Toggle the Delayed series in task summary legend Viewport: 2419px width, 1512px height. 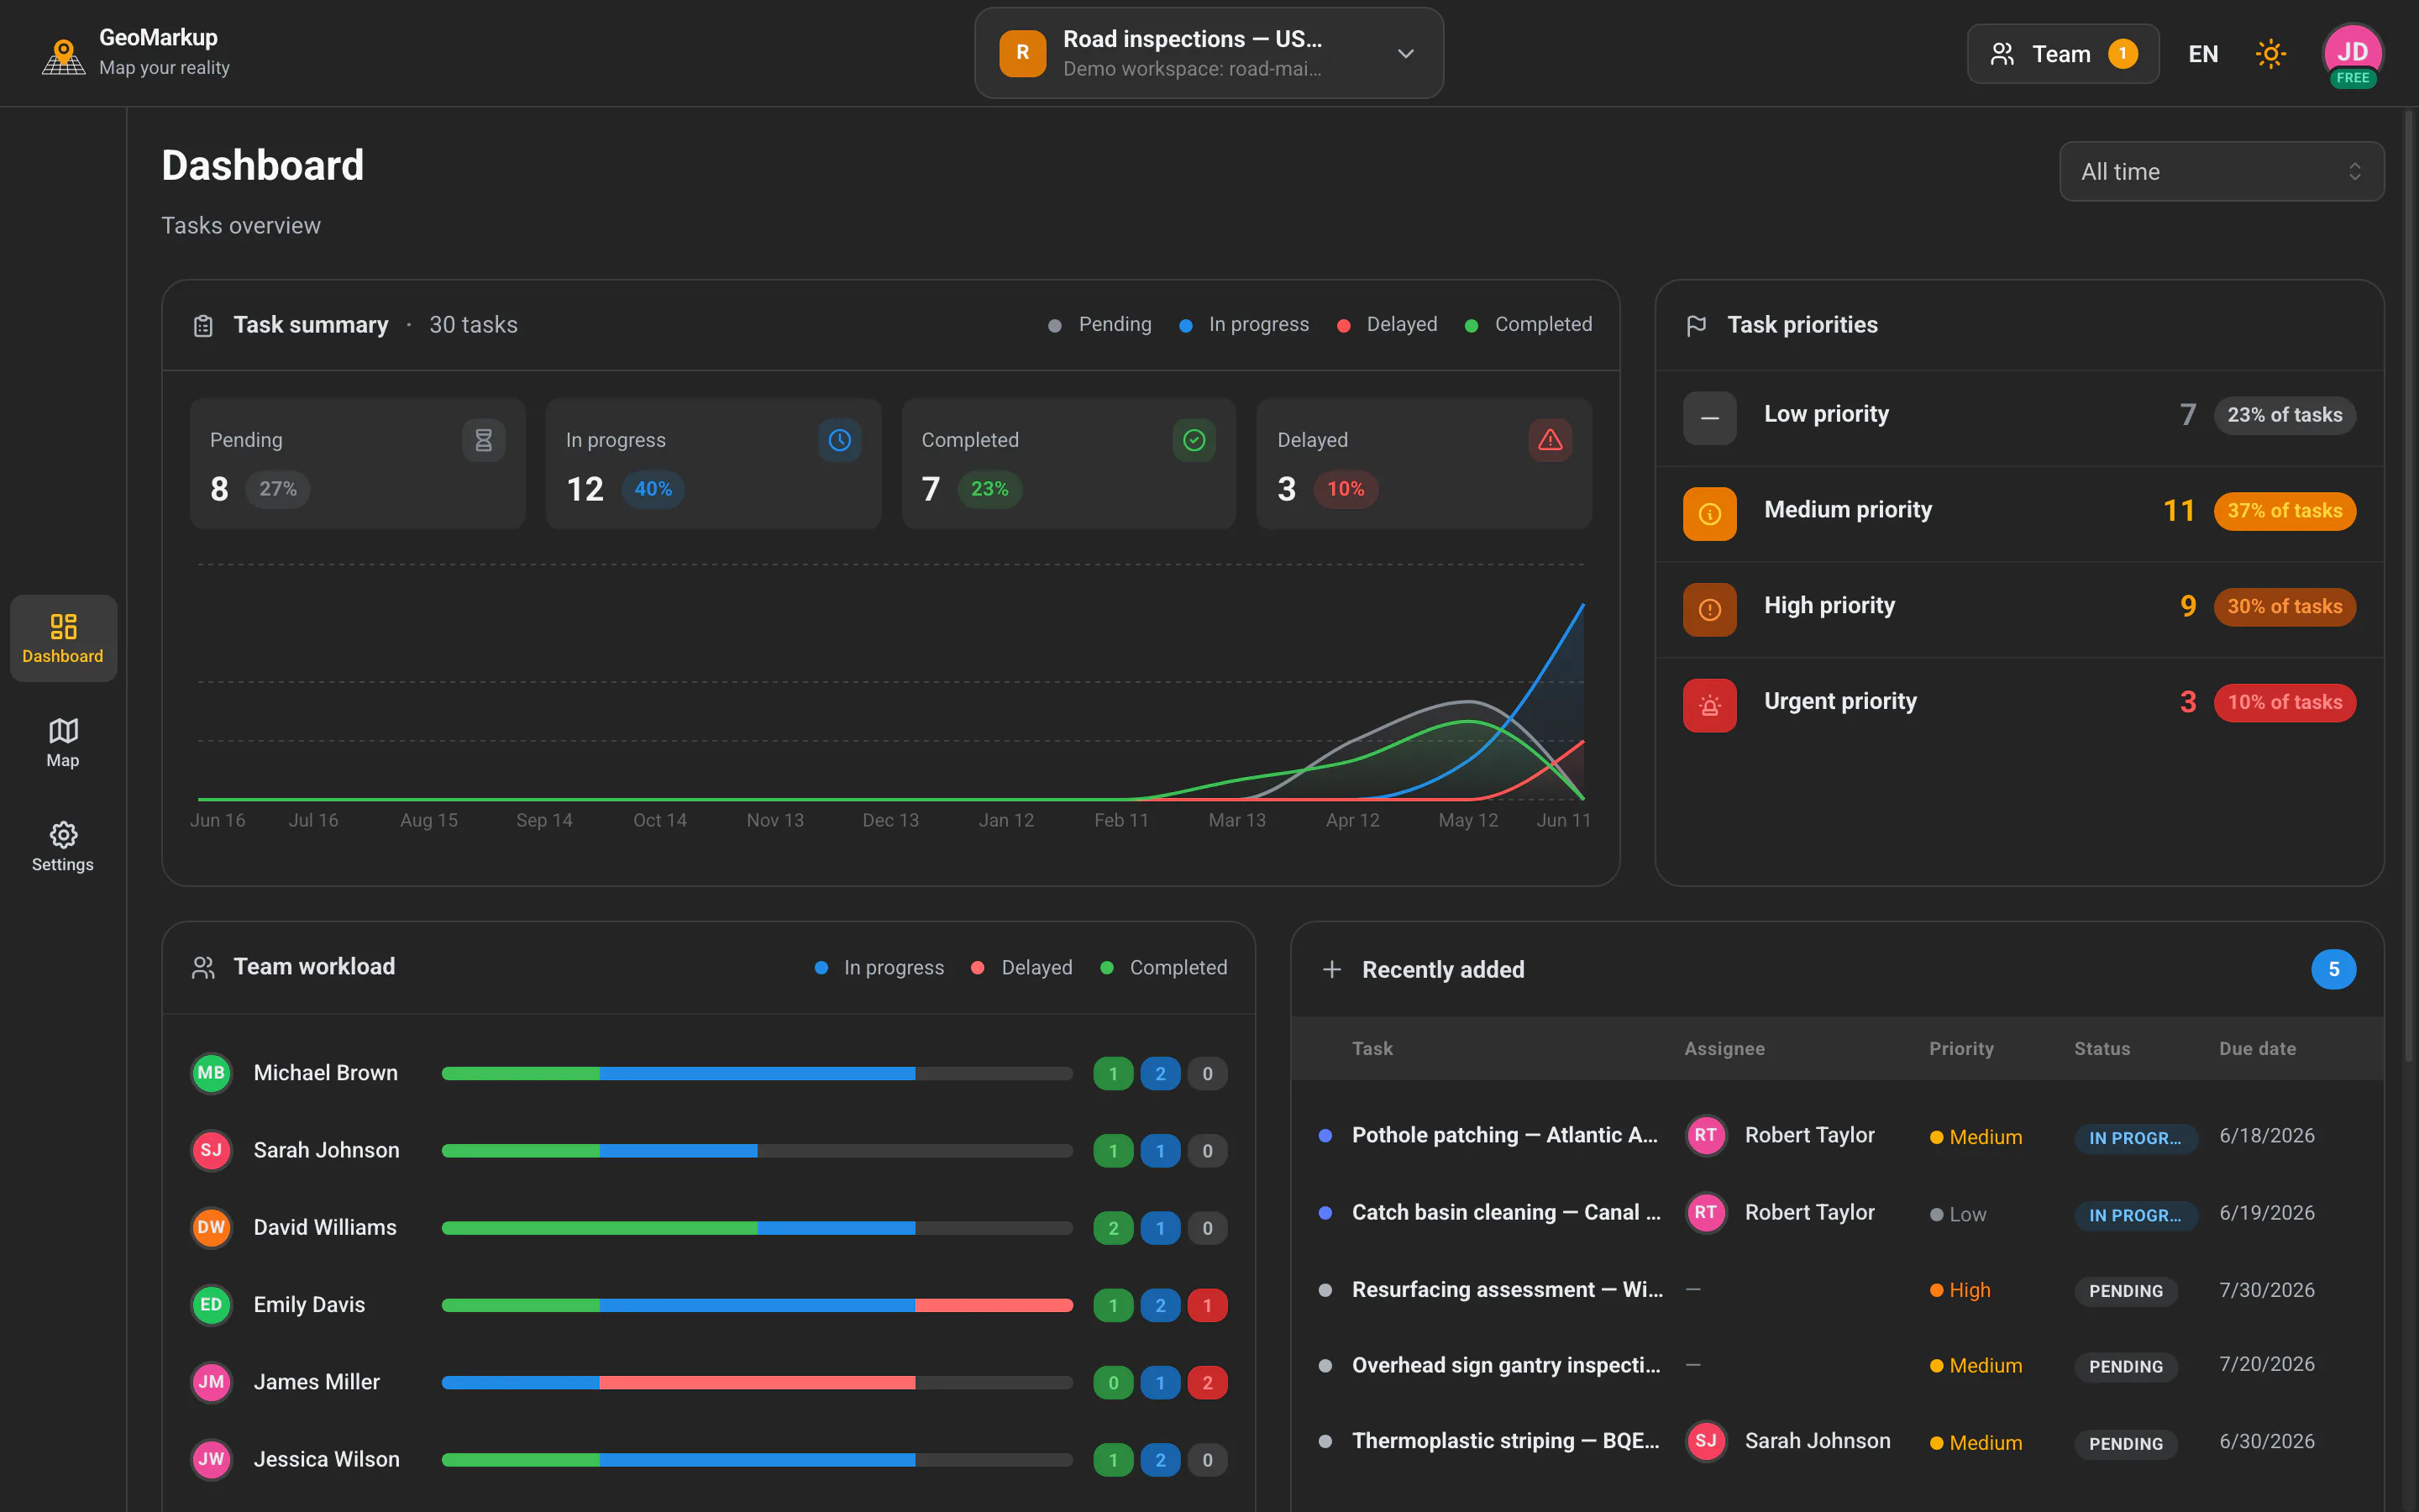pyautogui.click(x=1388, y=325)
